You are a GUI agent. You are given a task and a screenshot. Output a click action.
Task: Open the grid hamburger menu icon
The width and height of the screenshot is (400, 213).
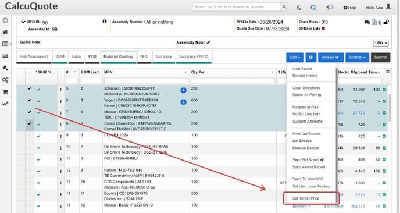388,72
